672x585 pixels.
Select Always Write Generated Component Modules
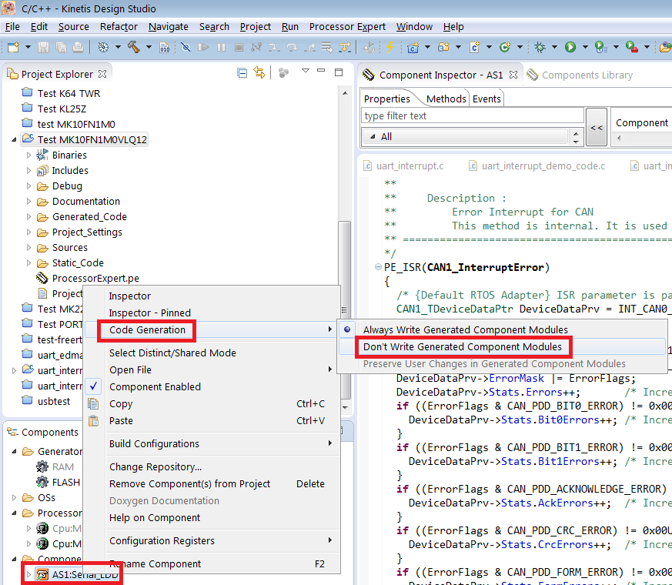coord(466,329)
